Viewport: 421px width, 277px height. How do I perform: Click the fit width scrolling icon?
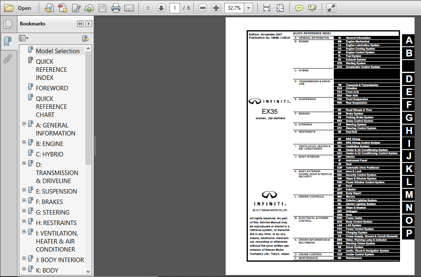coord(267,8)
